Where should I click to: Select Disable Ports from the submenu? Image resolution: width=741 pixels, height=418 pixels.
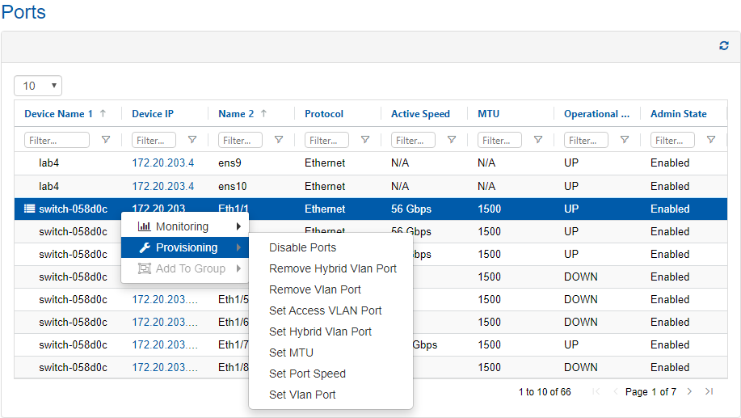click(x=302, y=247)
